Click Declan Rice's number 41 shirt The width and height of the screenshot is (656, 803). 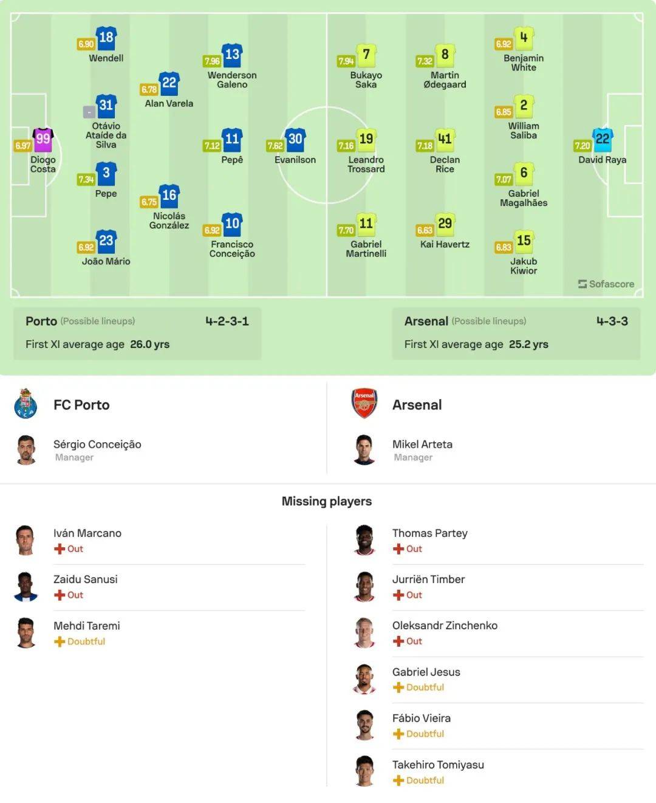445,140
